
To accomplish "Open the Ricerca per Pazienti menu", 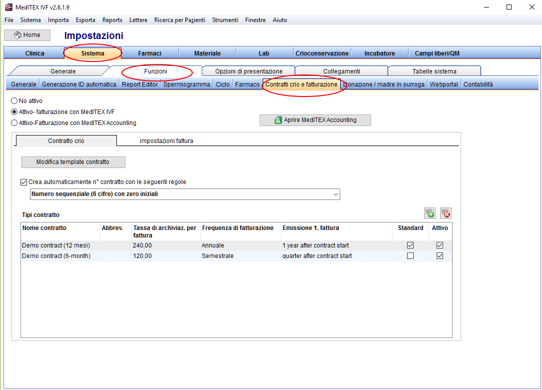I will (x=180, y=19).
